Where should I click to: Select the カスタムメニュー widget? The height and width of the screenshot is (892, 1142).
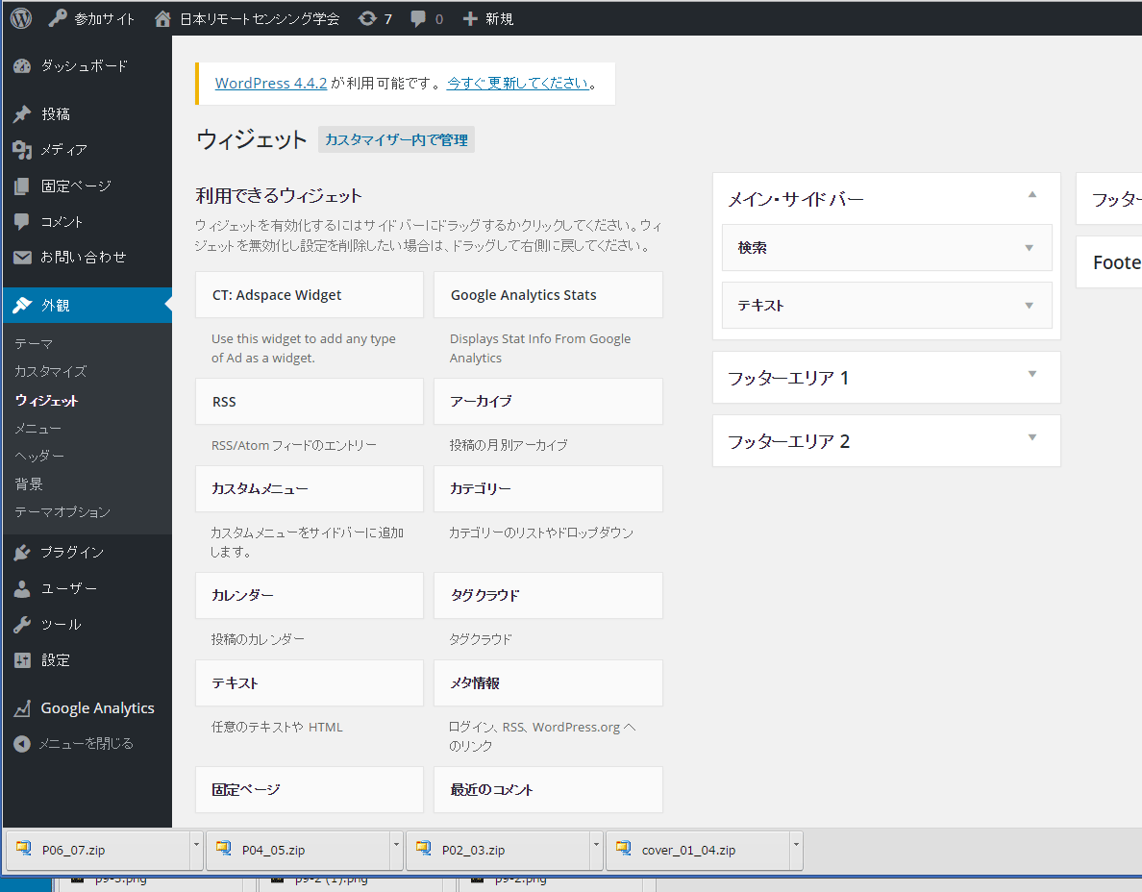point(310,488)
